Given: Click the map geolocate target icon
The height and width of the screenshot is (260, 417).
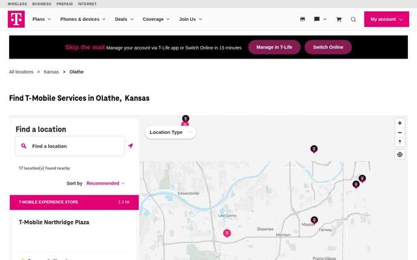Looking at the screenshot, I should [x=399, y=155].
